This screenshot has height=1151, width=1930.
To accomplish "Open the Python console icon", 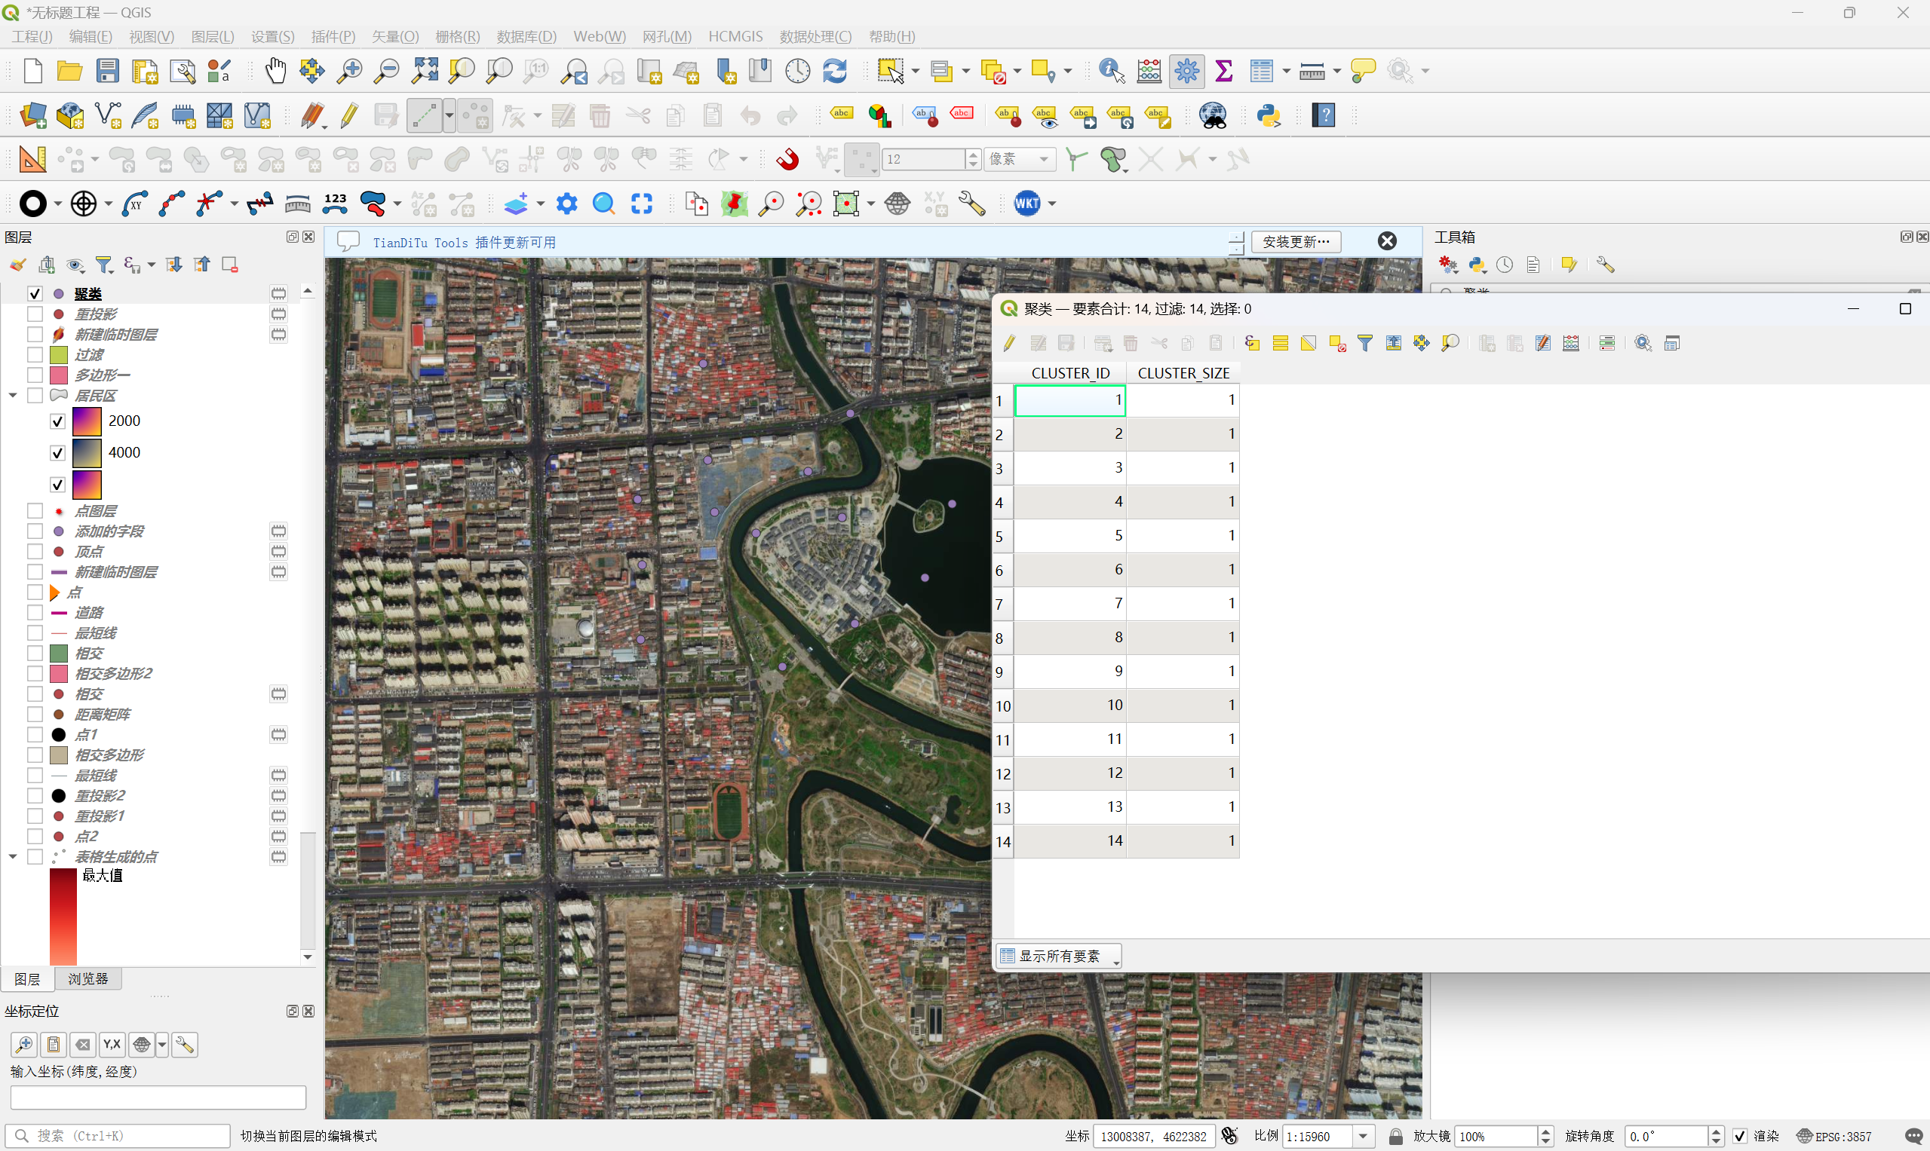I will tap(1268, 115).
